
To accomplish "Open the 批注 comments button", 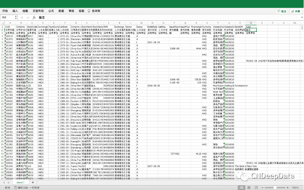I will [282, 11].
